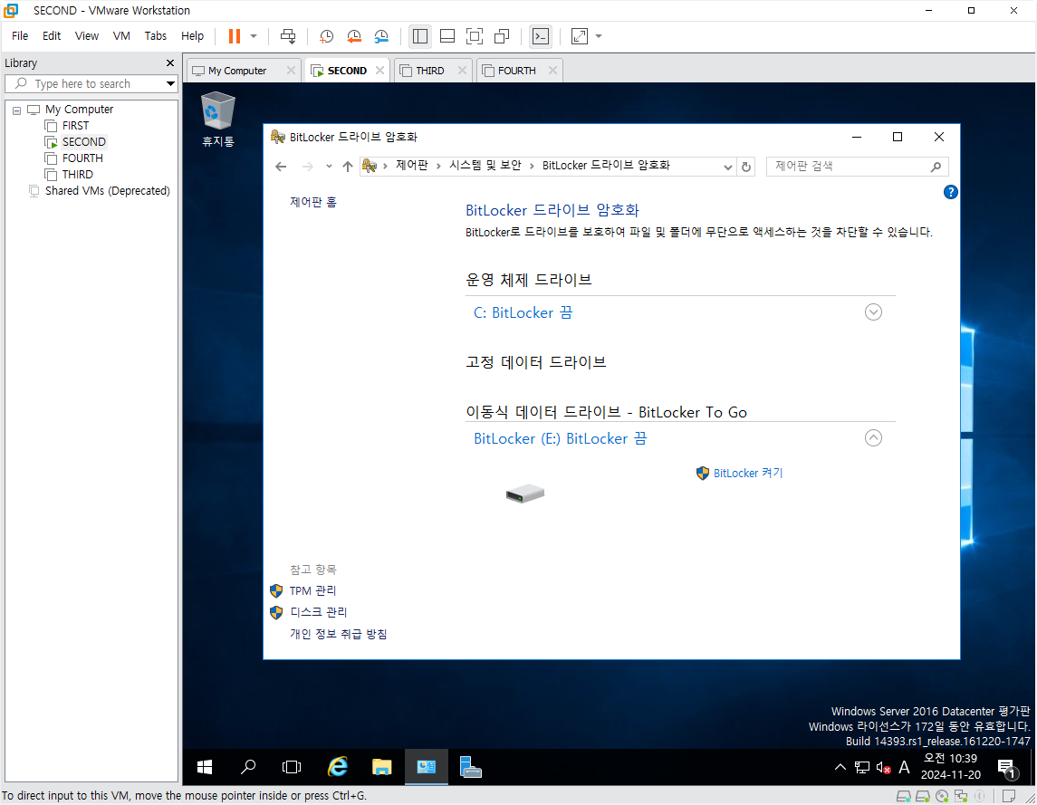
Task: Click the network adapter icon in VMware status bar
Action: (x=960, y=796)
